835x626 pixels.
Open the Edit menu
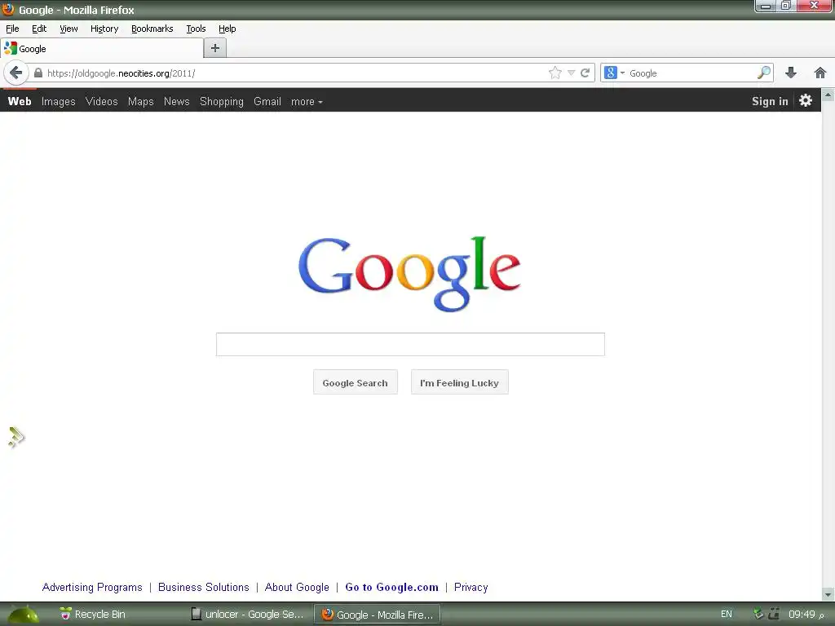point(39,29)
